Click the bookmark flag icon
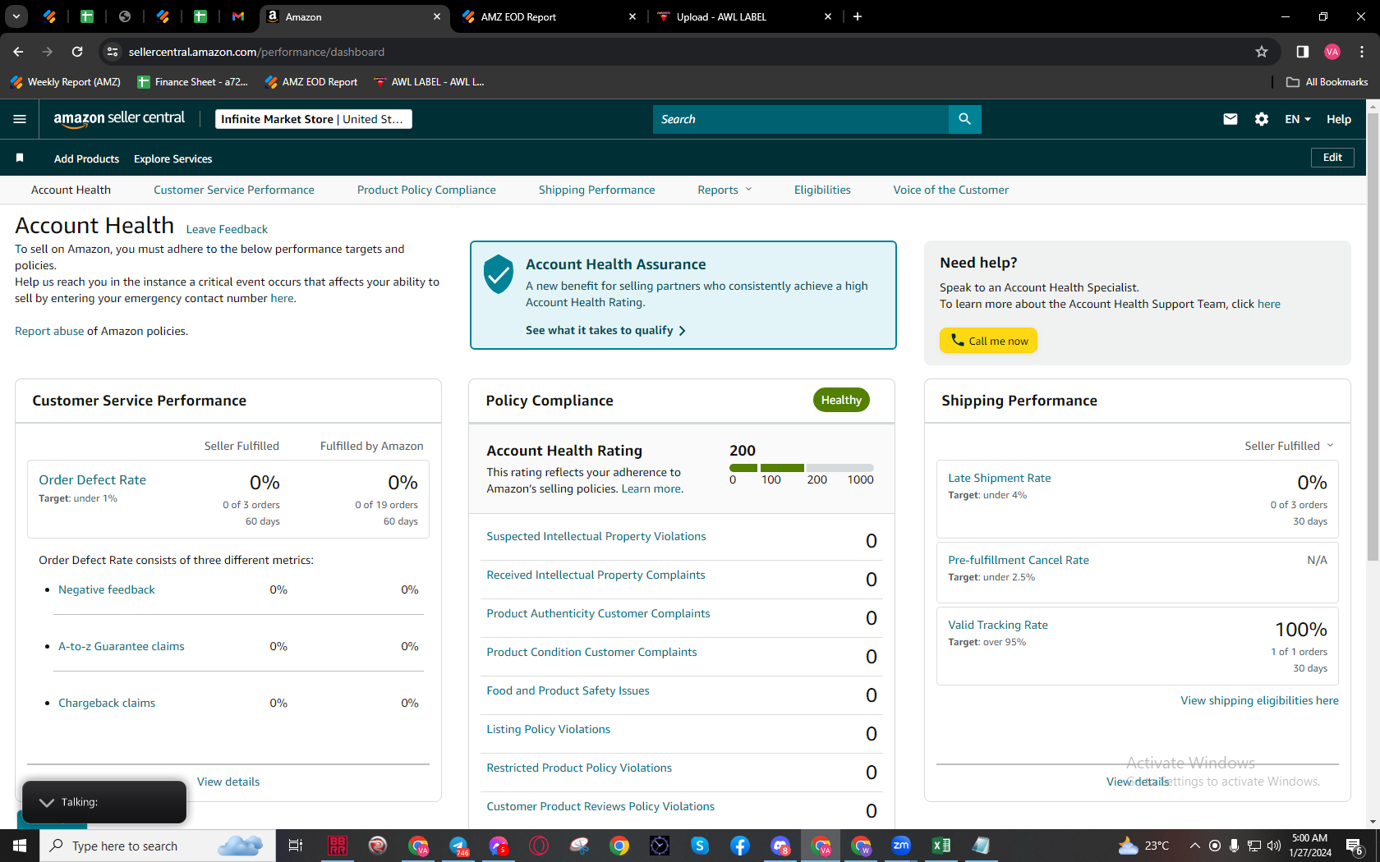The height and width of the screenshot is (862, 1380). tap(20, 158)
